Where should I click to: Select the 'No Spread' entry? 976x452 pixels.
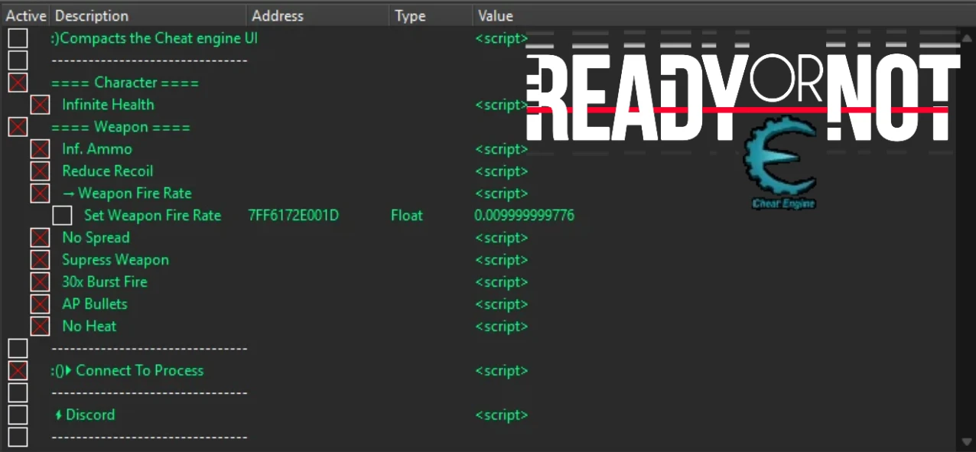click(x=96, y=238)
